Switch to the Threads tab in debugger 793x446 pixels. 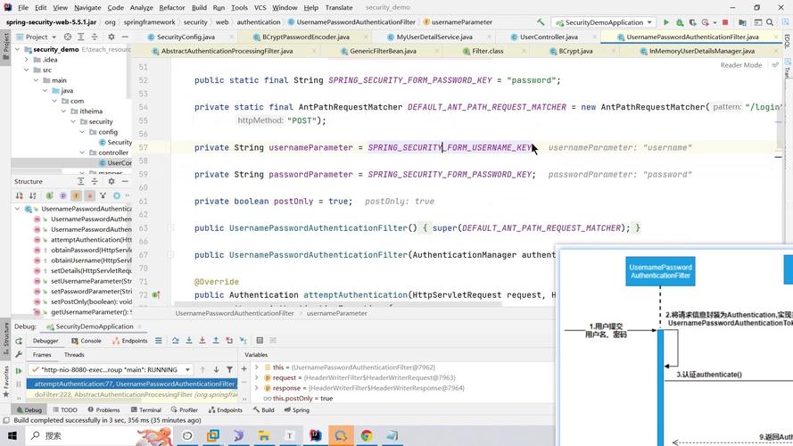(x=74, y=355)
